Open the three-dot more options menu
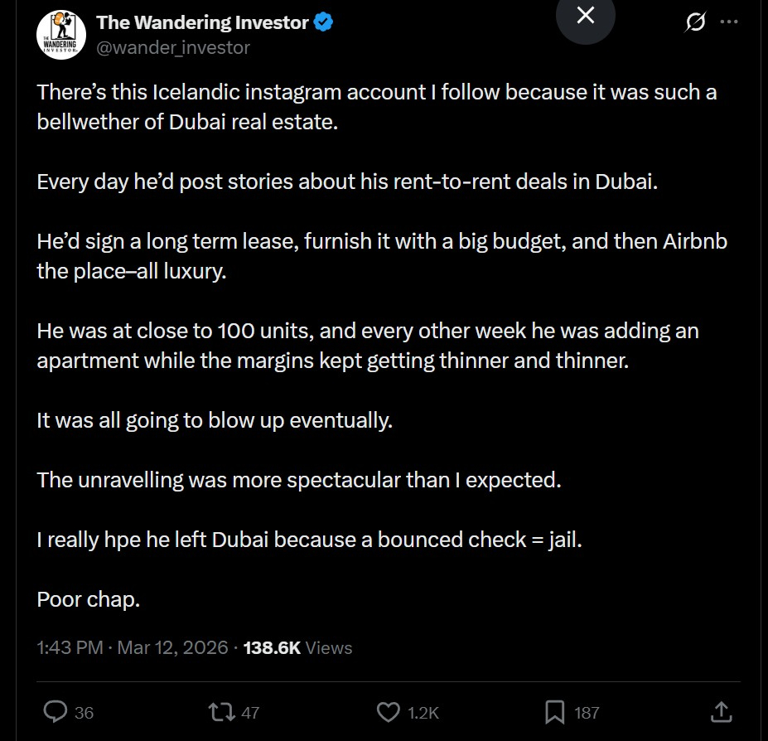768x741 pixels. point(729,23)
